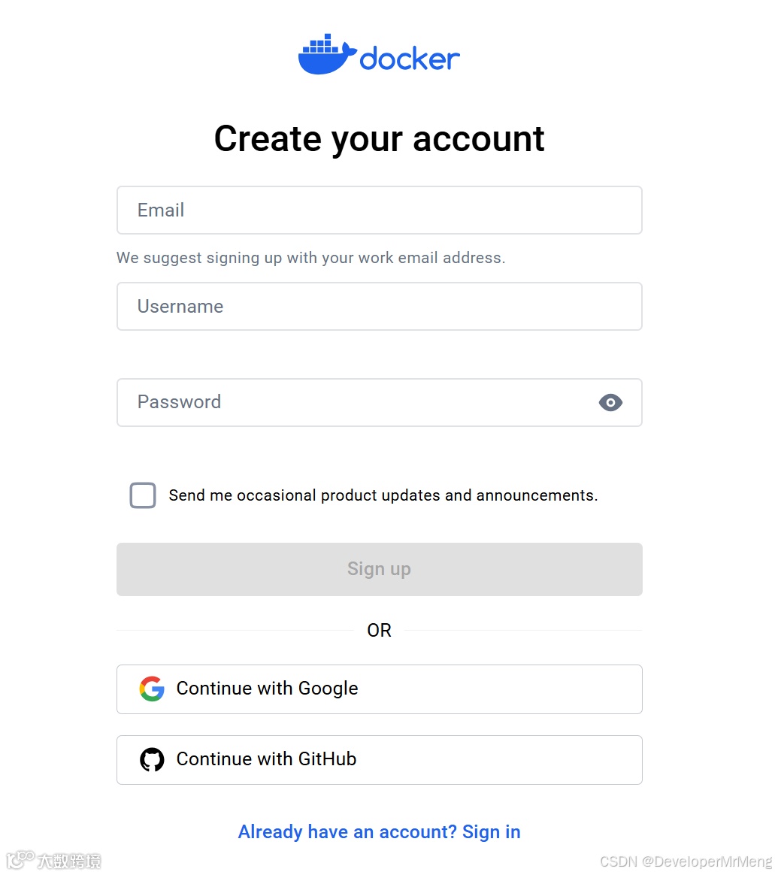Click the GitHub octocat icon
The image size is (775, 875).
(152, 759)
